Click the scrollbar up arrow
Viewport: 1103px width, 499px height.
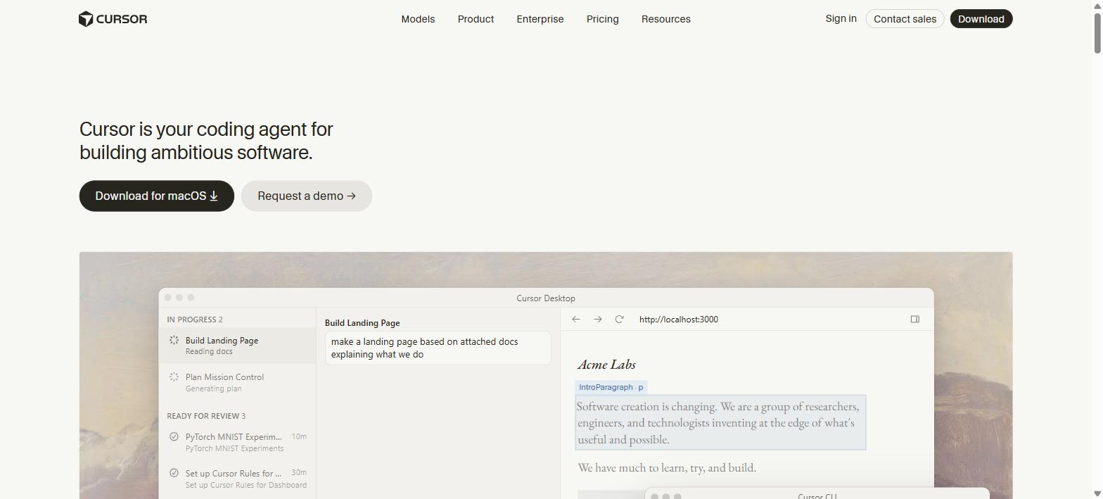[x=1097, y=5]
